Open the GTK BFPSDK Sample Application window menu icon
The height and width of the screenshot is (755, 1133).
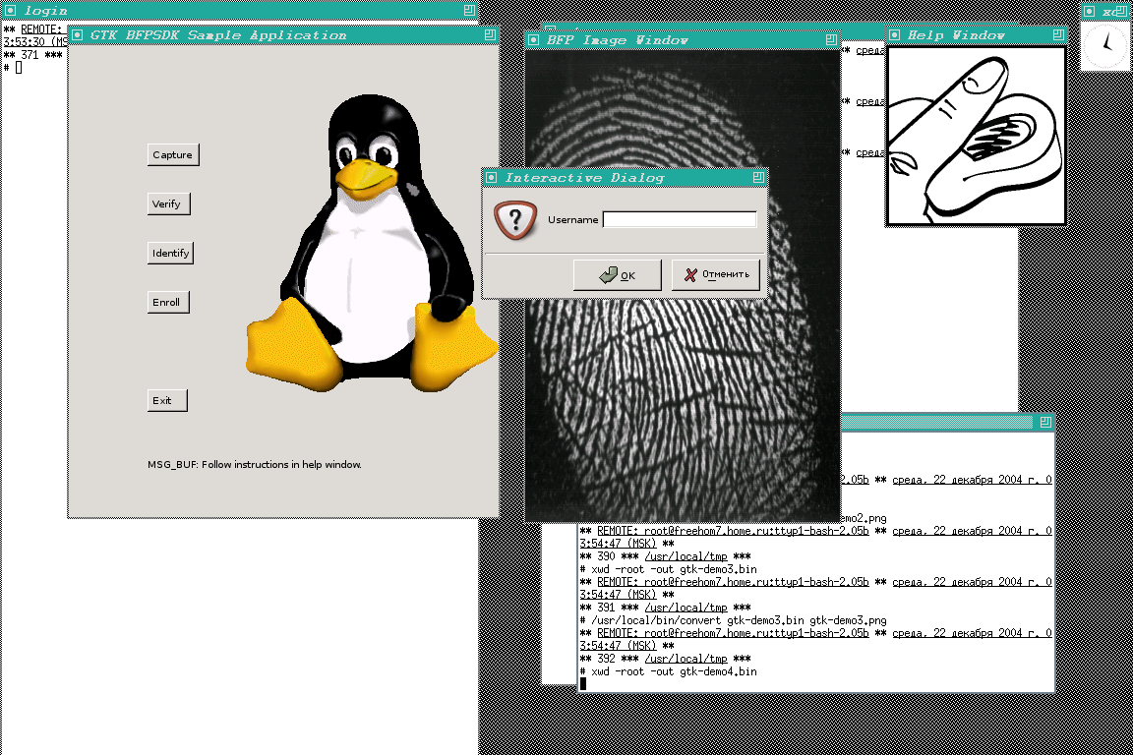coord(78,35)
